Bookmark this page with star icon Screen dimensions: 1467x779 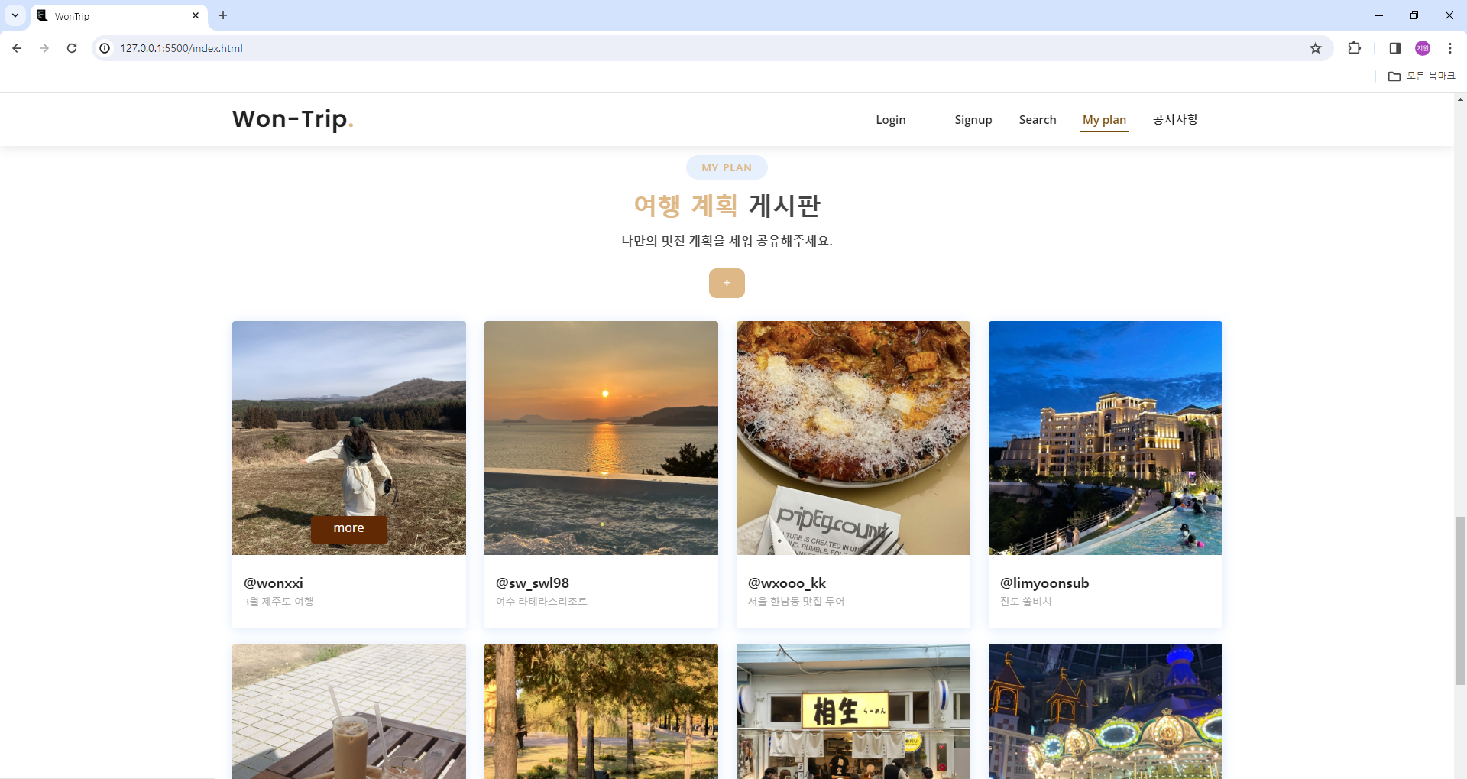click(x=1316, y=48)
